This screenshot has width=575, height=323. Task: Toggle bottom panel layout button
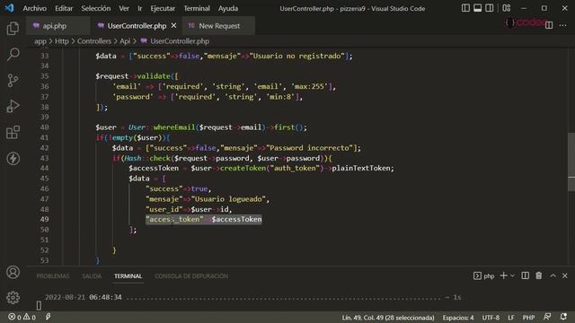click(x=477, y=8)
